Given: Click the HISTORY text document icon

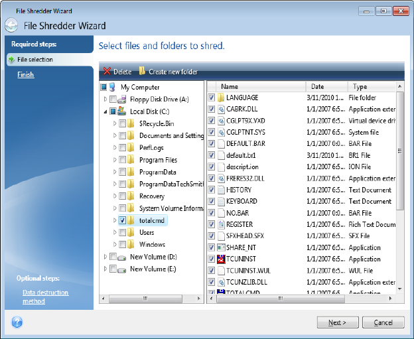Looking at the screenshot, I should [x=221, y=190].
